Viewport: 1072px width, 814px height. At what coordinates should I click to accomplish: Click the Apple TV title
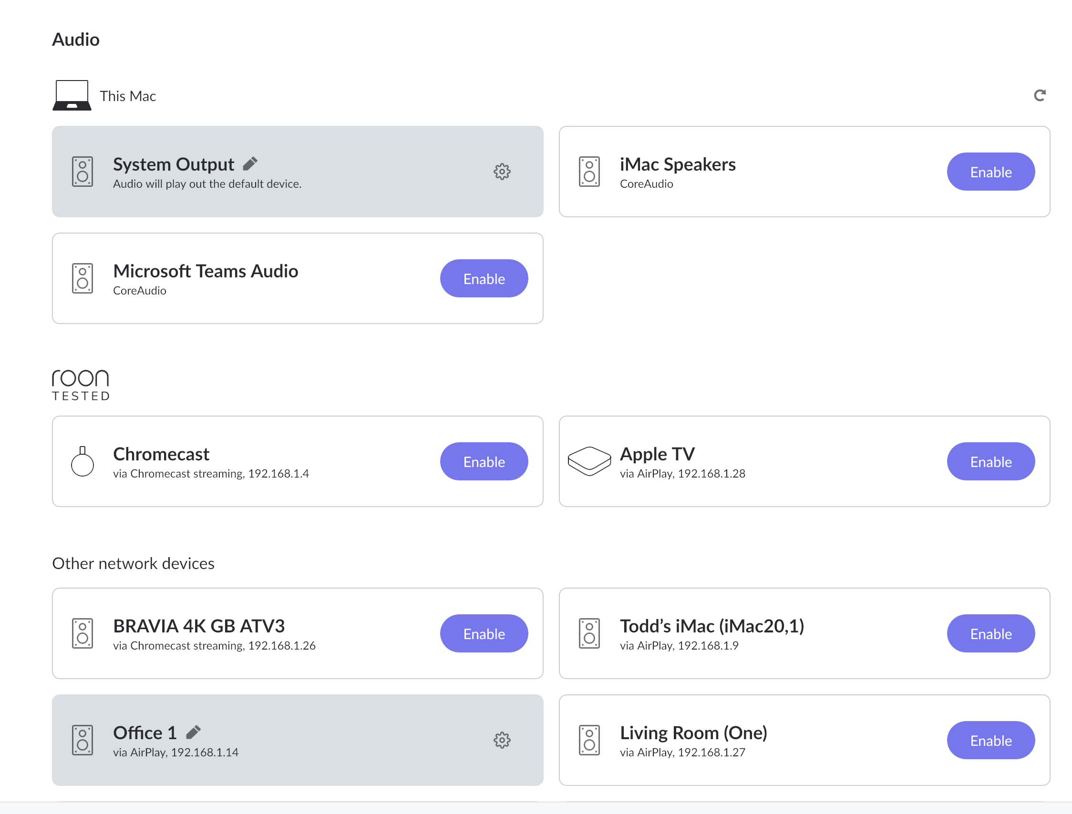[658, 454]
